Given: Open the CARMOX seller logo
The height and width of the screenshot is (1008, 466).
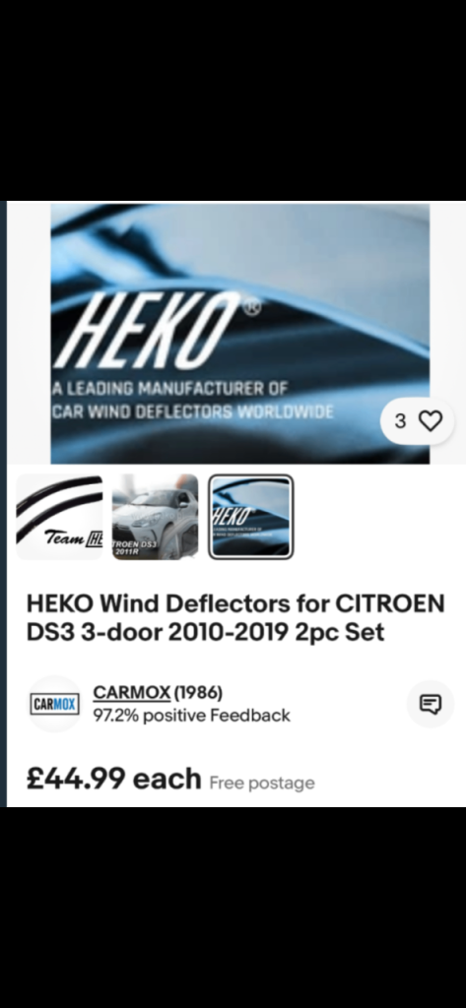Looking at the screenshot, I should point(55,704).
